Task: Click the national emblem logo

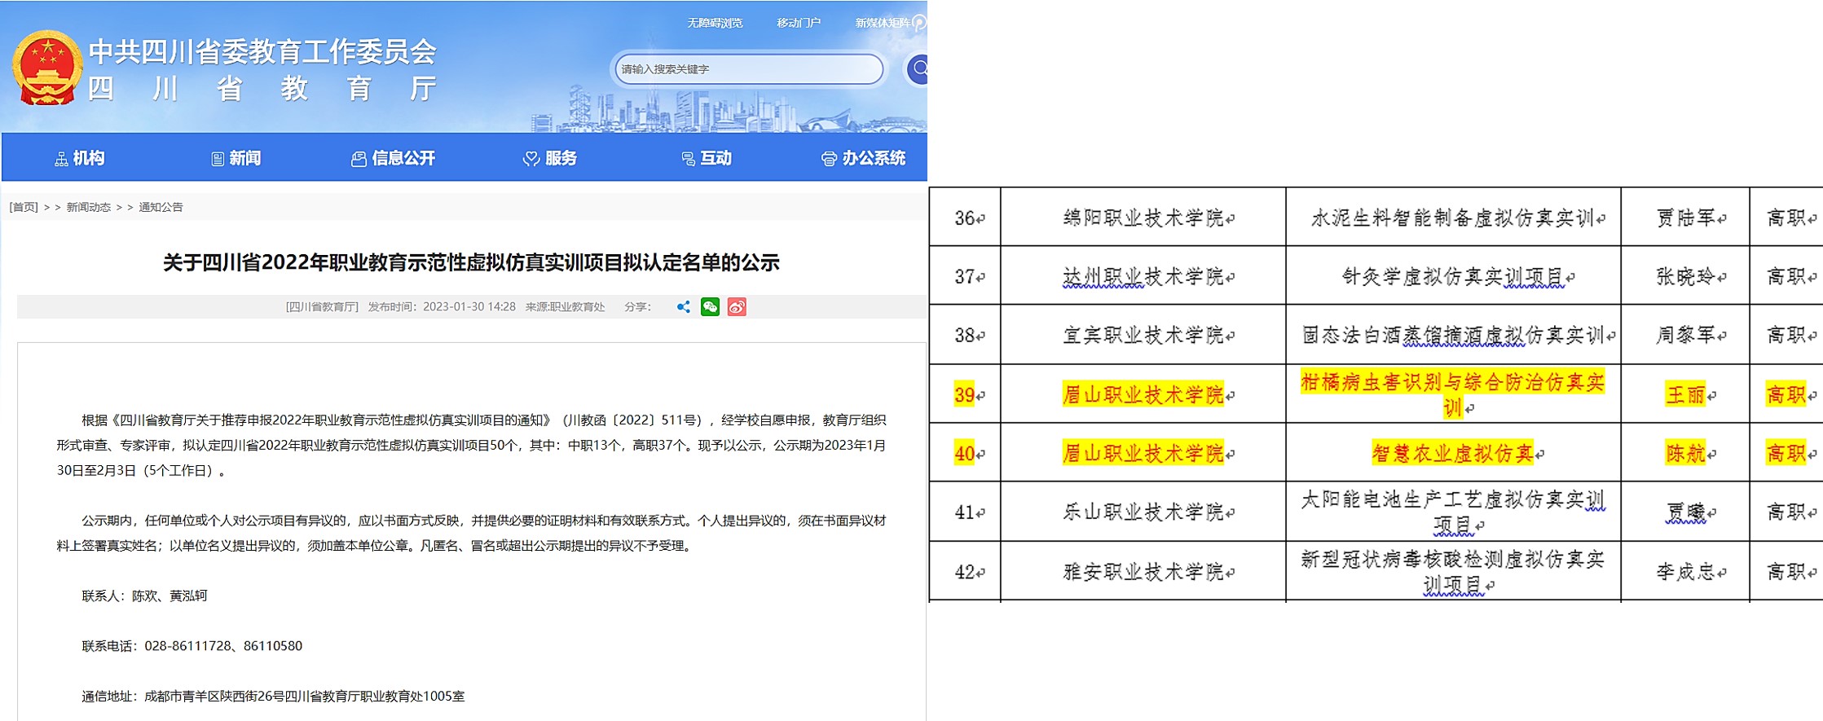Action: click(x=47, y=68)
